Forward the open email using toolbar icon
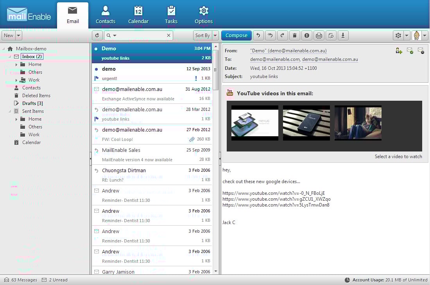Viewport: 430px width, 285px height. (282, 36)
